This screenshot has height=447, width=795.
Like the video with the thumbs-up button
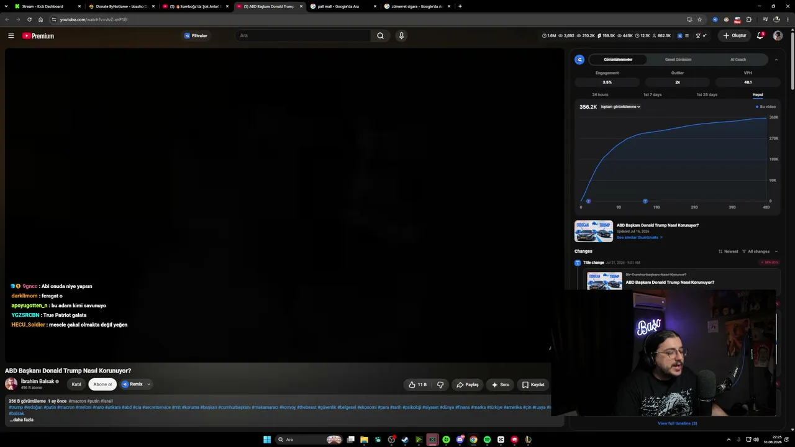click(417, 385)
